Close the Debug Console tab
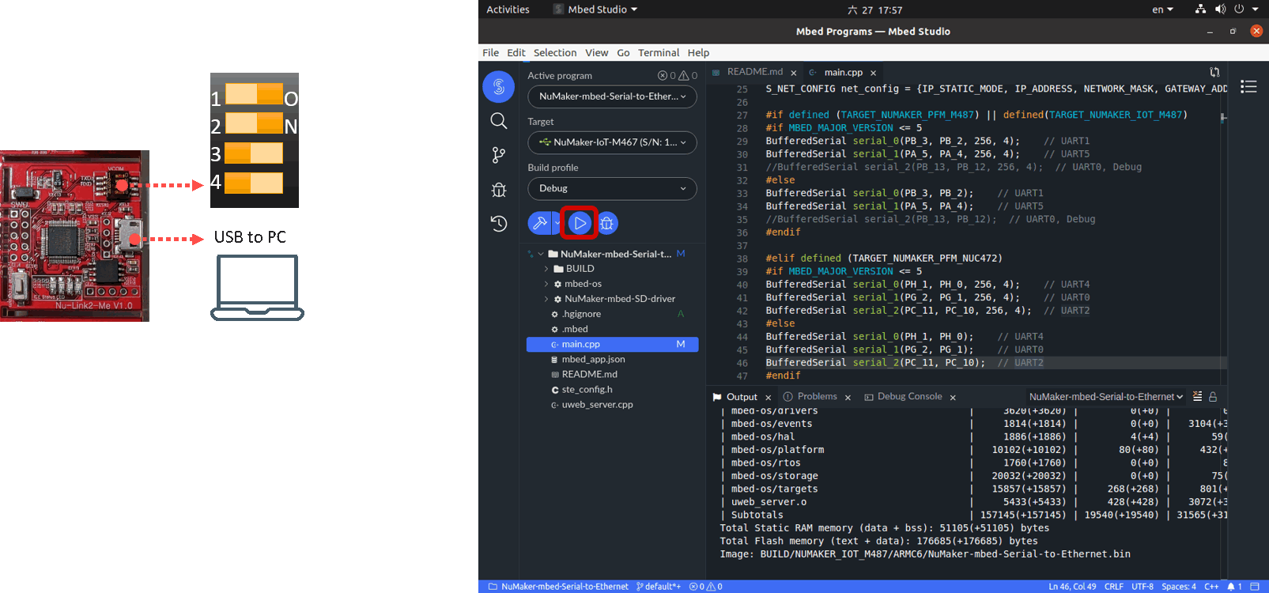The height and width of the screenshot is (593, 1269). 953,398
